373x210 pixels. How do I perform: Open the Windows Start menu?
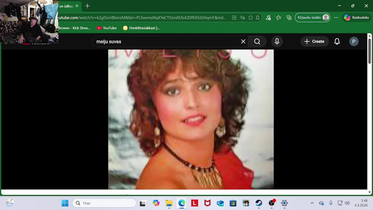(65, 203)
